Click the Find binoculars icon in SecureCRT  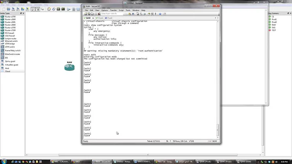point(133,14)
